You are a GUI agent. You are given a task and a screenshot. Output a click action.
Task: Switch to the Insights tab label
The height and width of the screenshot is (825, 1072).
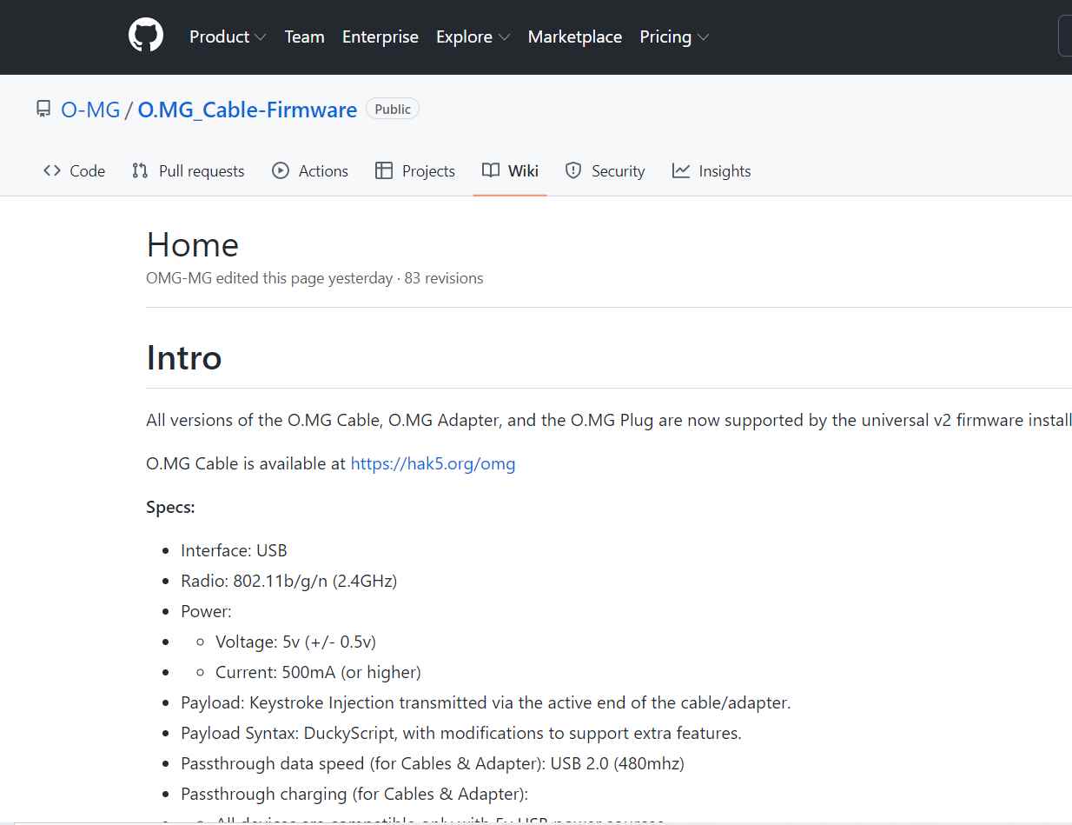(x=725, y=171)
